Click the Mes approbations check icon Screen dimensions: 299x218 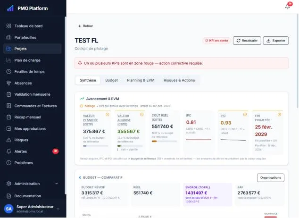click(9, 128)
